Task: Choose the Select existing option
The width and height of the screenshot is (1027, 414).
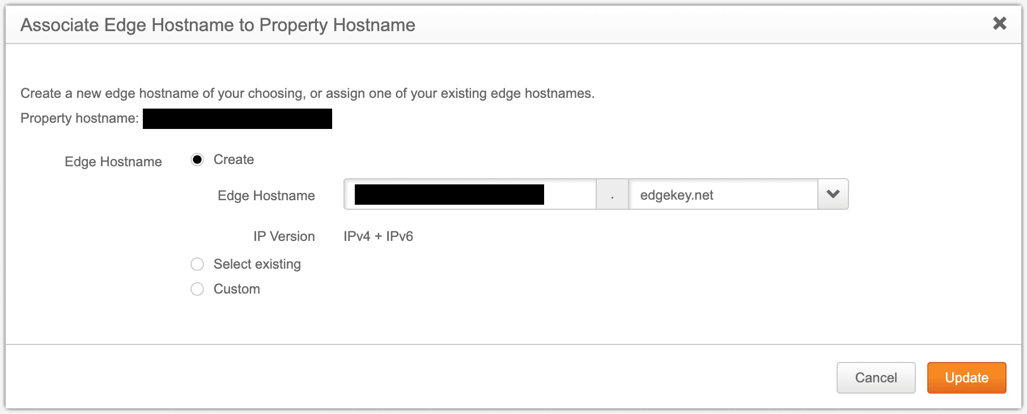Action: [x=197, y=264]
